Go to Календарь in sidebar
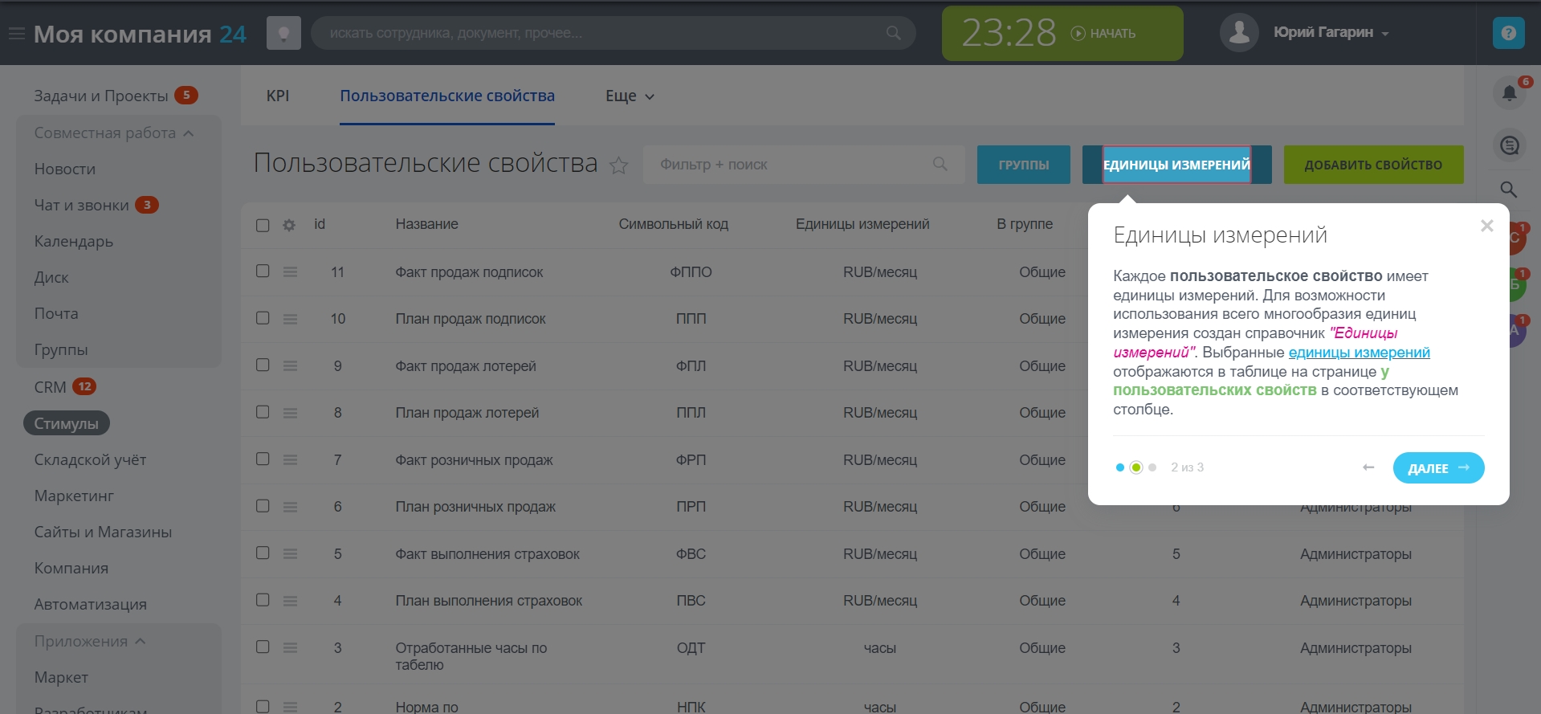1541x714 pixels. click(x=73, y=242)
